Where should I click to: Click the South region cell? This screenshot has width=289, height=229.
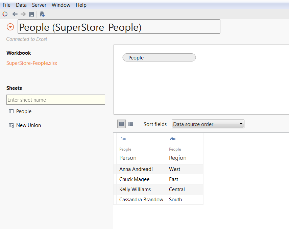tap(185, 200)
